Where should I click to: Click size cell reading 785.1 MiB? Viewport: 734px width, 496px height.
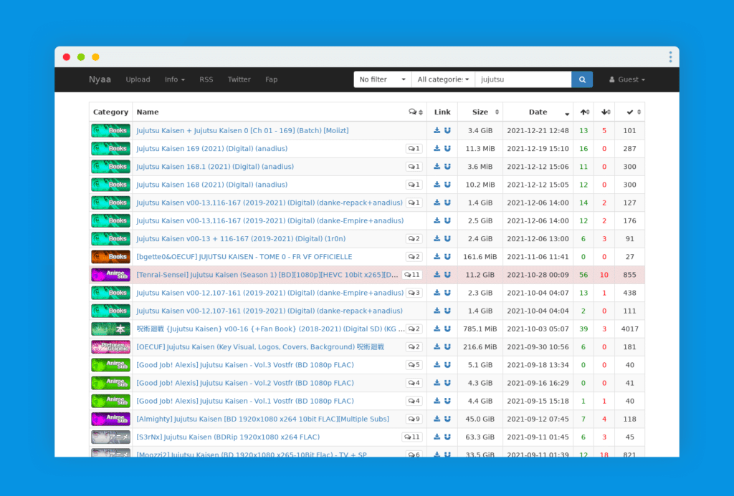click(480, 329)
